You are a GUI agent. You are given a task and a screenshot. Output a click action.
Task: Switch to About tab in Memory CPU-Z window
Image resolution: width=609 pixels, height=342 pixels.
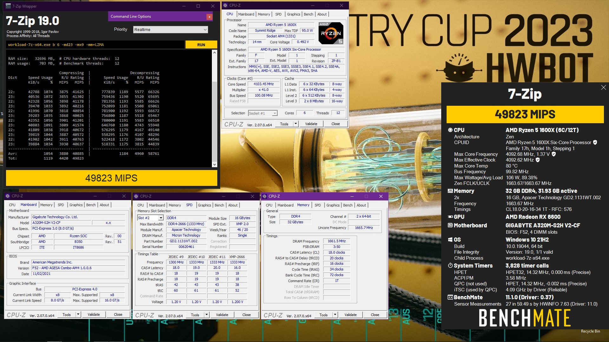(361, 205)
